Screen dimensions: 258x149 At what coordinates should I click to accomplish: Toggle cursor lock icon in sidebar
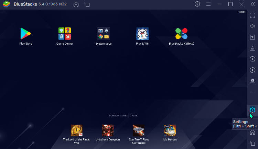point(252,37)
